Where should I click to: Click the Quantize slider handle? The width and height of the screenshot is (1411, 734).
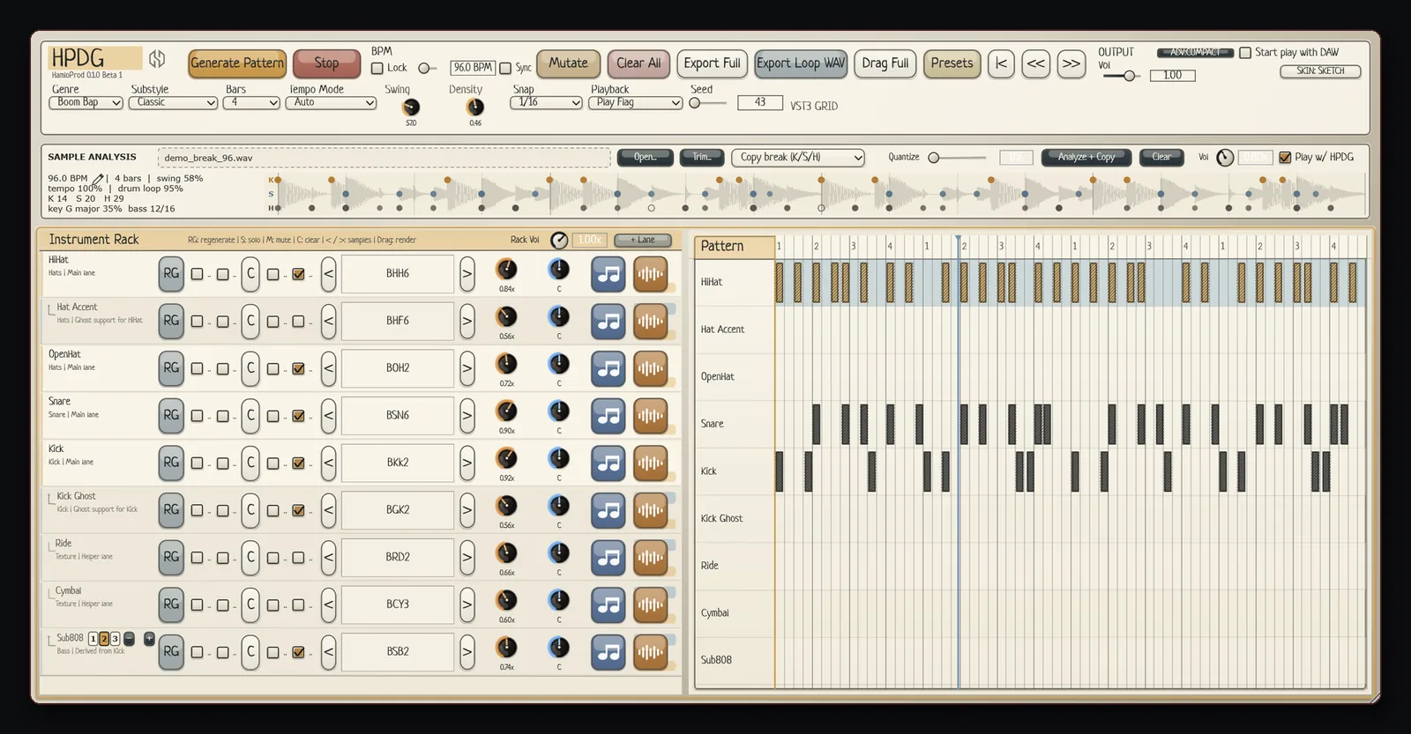[934, 158]
